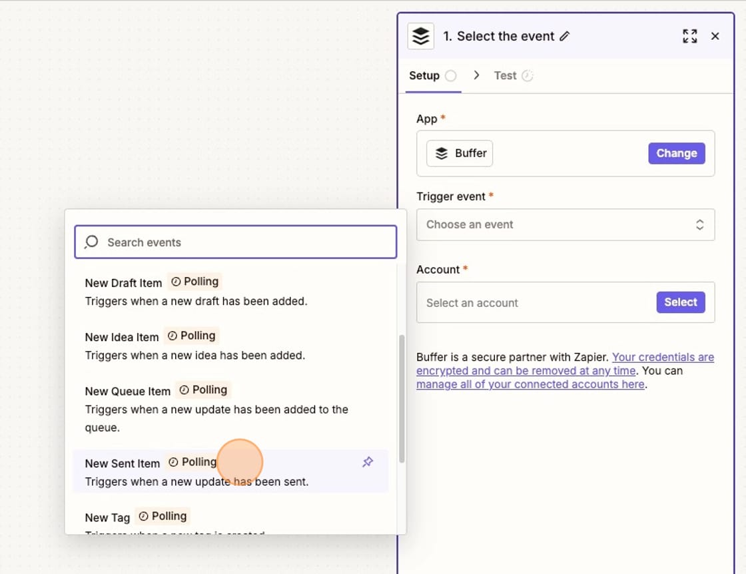Click the Polling clock icon on New Tag
Image resolution: width=746 pixels, height=574 pixels.
(144, 515)
